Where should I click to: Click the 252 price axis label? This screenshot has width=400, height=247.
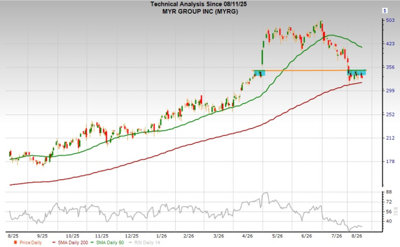[390, 114]
